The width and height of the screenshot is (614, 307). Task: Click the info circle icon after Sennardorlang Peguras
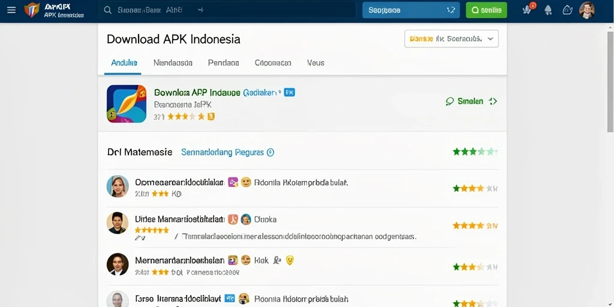[x=270, y=152]
